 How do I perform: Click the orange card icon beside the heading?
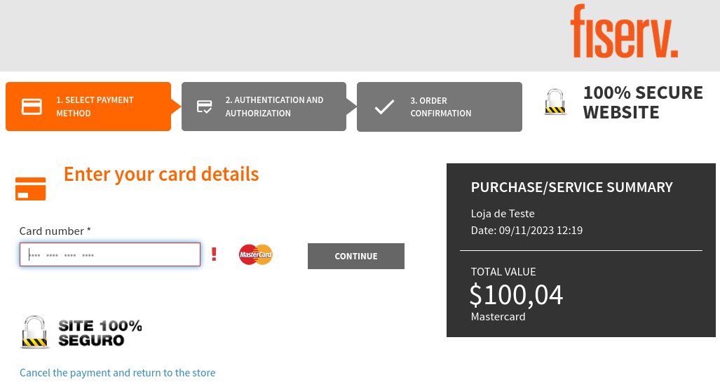(31, 189)
